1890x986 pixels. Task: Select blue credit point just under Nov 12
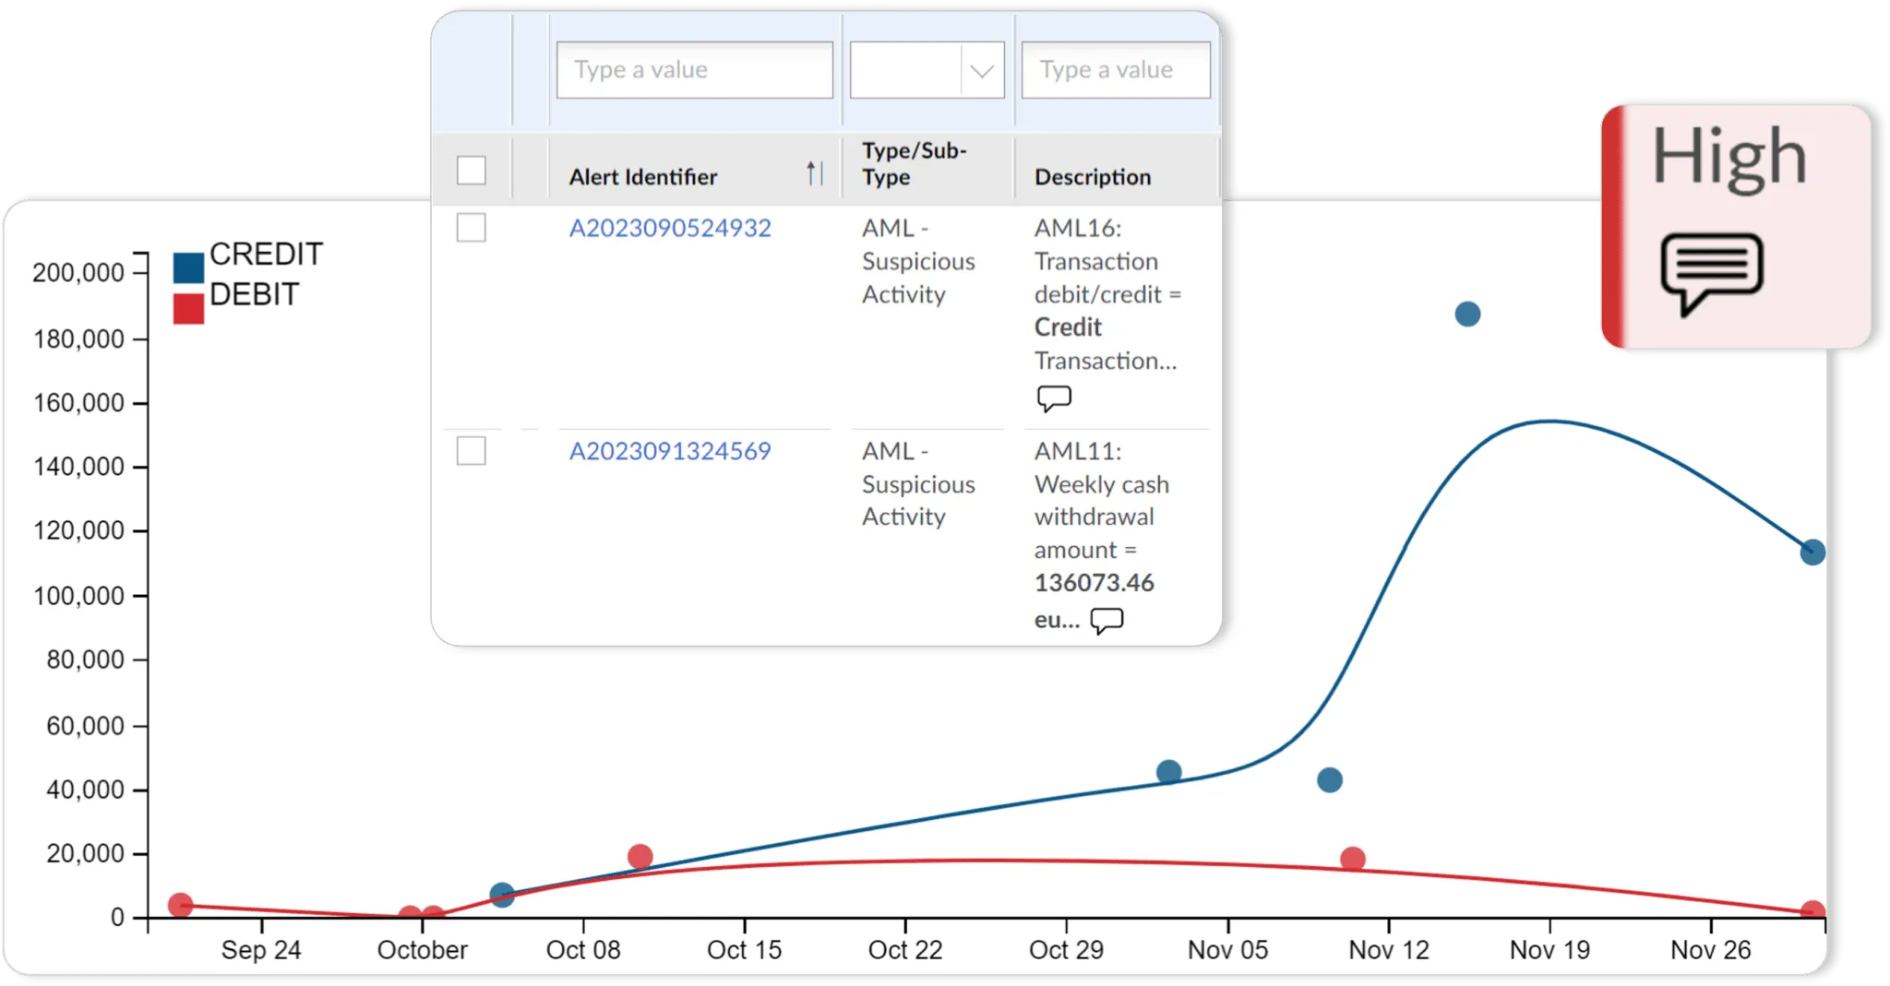pos(1330,780)
